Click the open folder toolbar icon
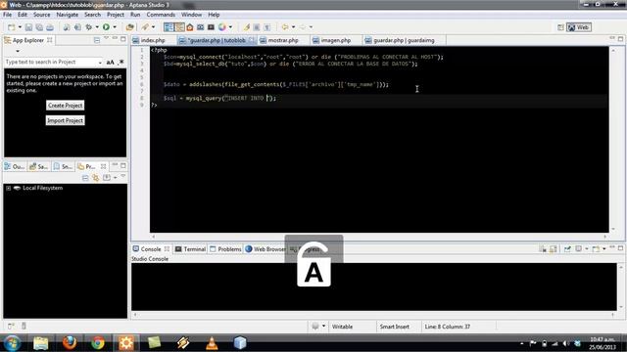Viewport: 627px width, 352px height. [x=129, y=27]
